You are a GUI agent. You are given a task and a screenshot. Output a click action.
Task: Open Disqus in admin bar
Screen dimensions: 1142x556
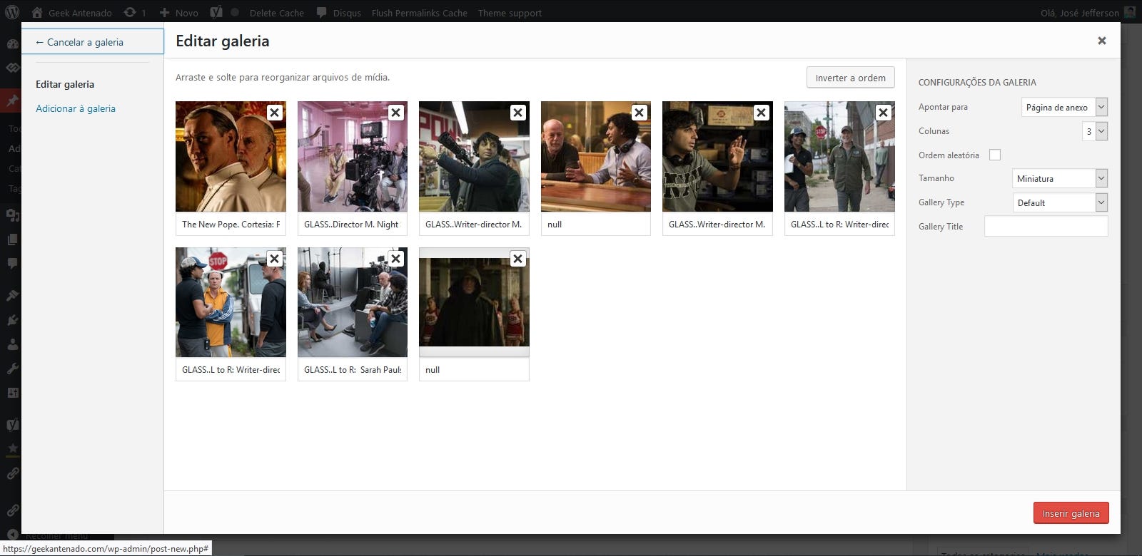tap(339, 13)
